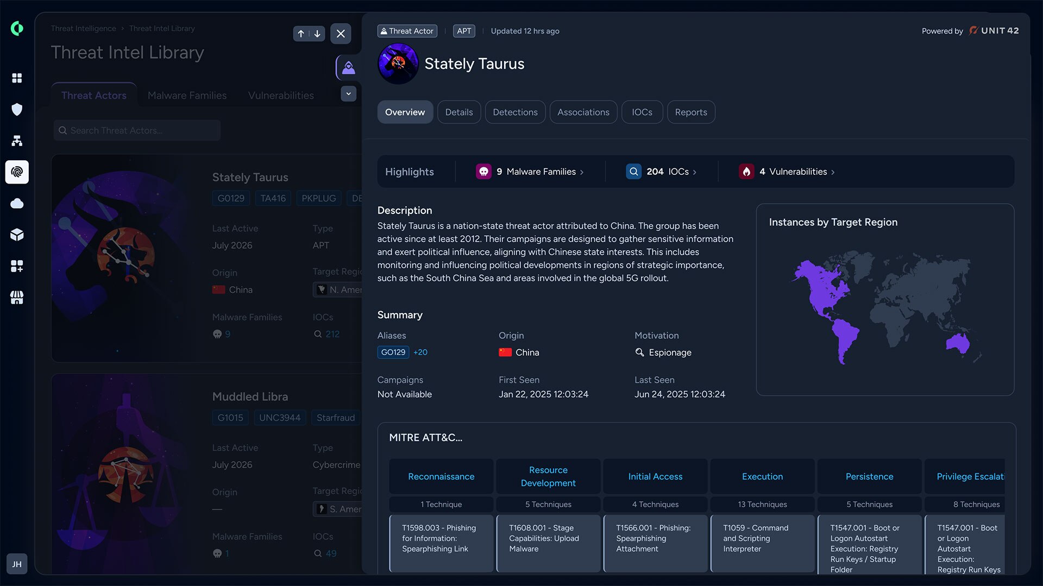The image size is (1043, 586).
Task: Open T1059 Command and Scripting Interpreter card
Action: [x=762, y=544]
